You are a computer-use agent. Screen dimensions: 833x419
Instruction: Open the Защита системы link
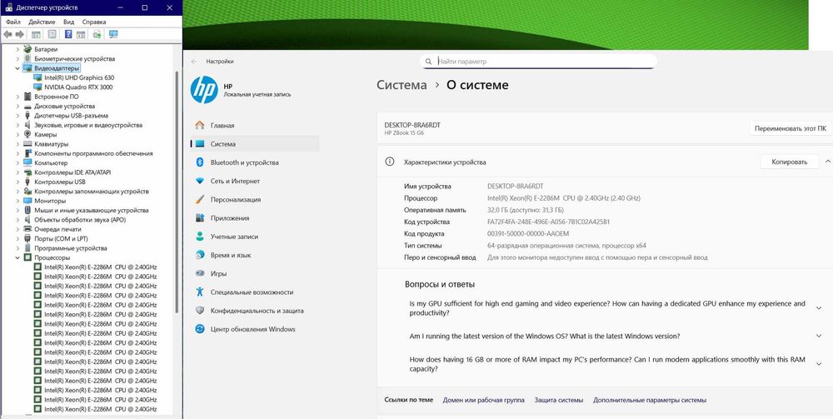pos(559,400)
